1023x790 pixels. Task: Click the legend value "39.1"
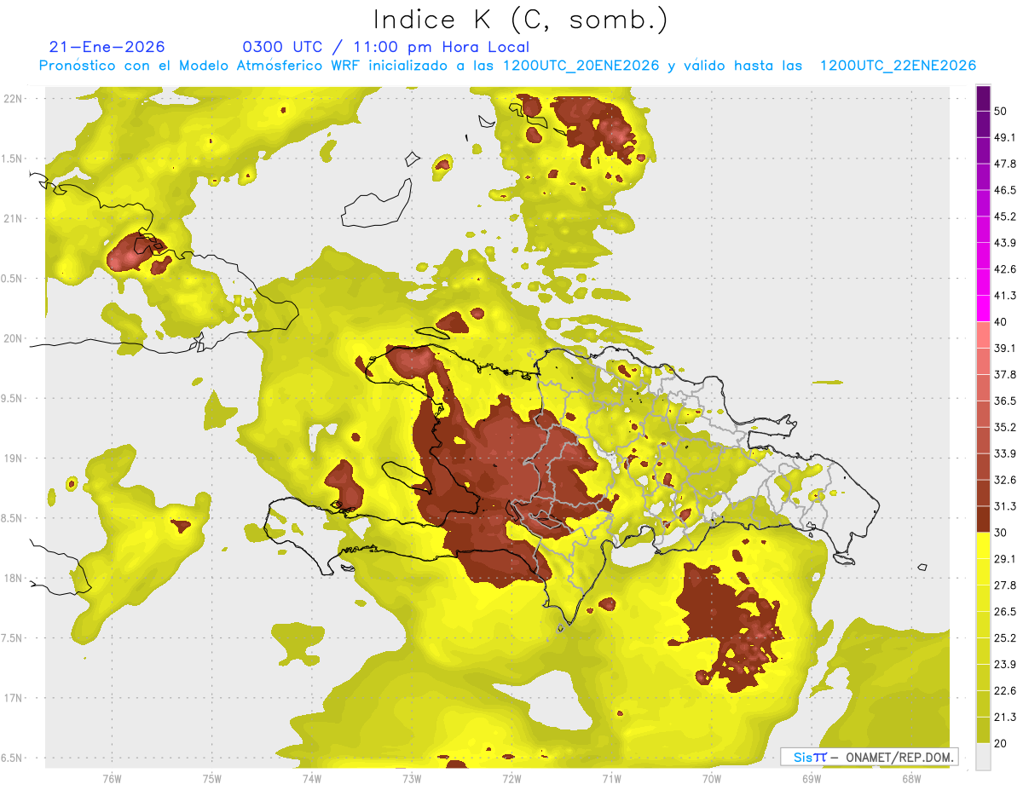(1004, 348)
